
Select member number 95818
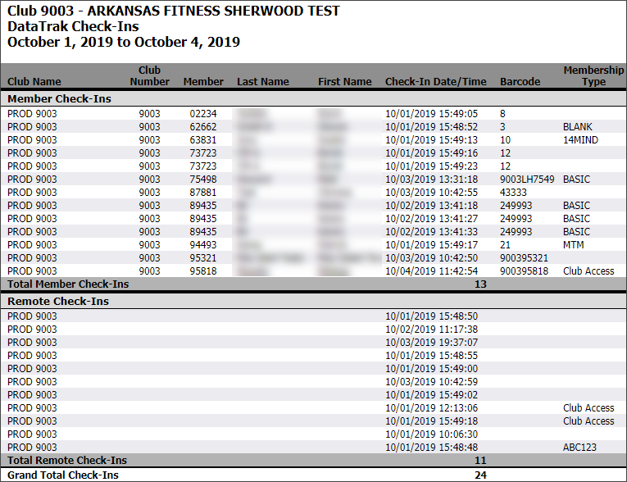coord(202,271)
